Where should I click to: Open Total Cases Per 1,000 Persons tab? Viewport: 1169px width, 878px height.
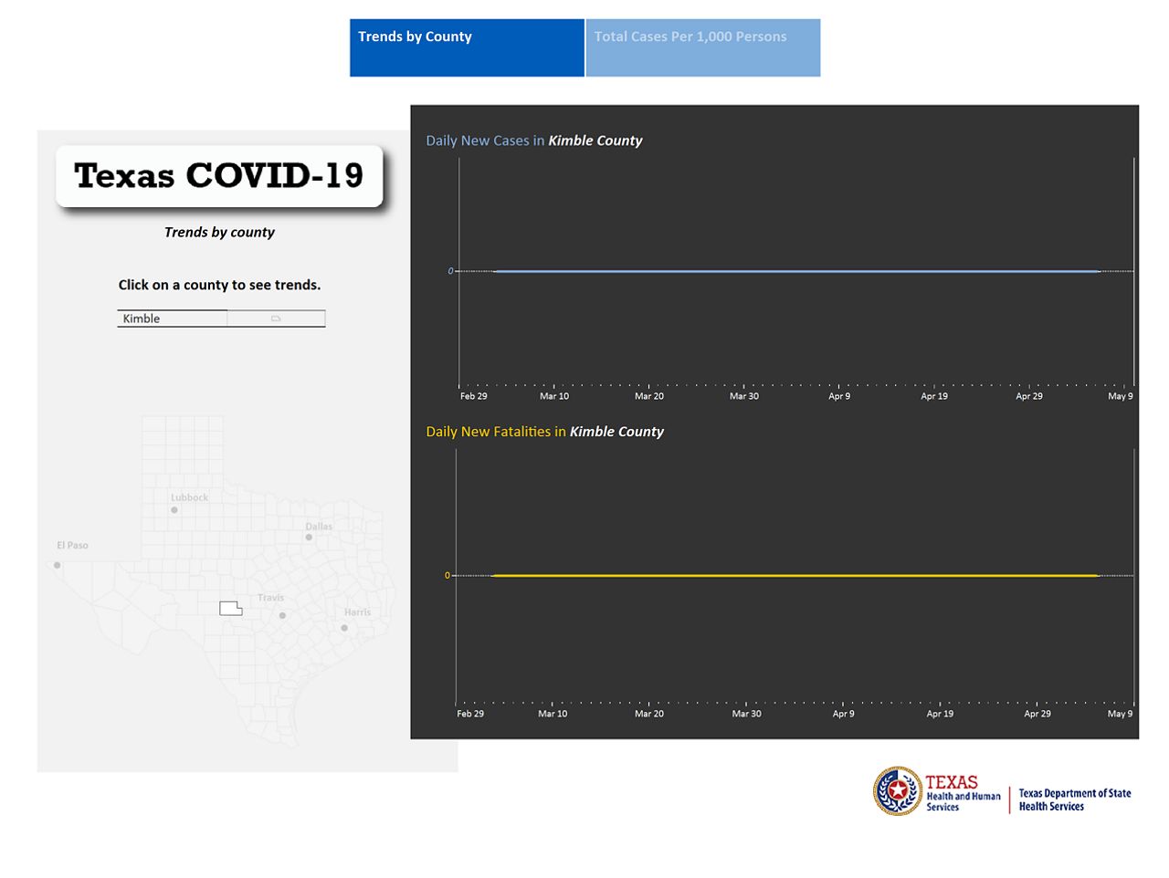702,47
